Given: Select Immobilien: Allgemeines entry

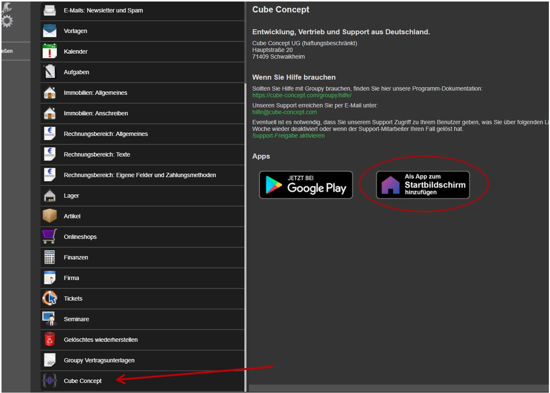Looking at the screenshot, I should [142, 93].
